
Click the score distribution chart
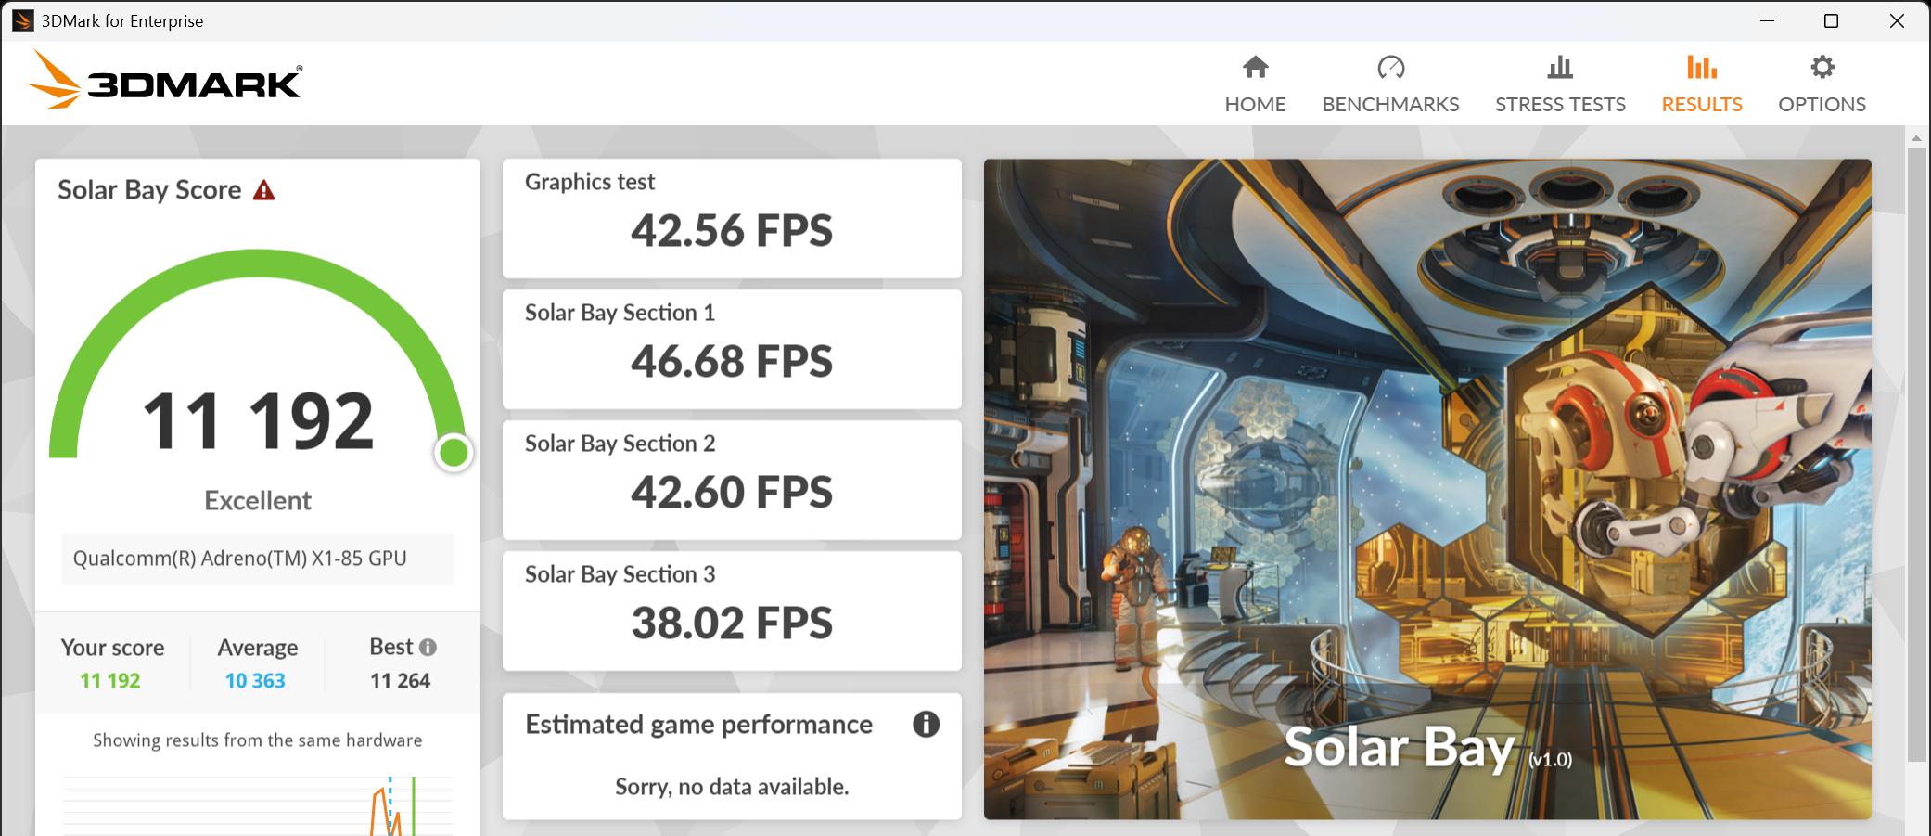[258, 805]
